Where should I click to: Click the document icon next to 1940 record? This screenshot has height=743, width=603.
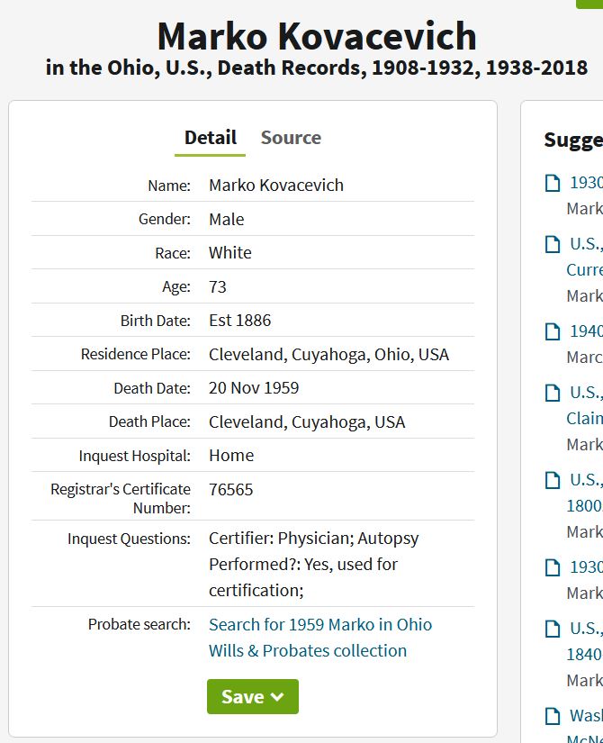pyautogui.click(x=553, y=331)
